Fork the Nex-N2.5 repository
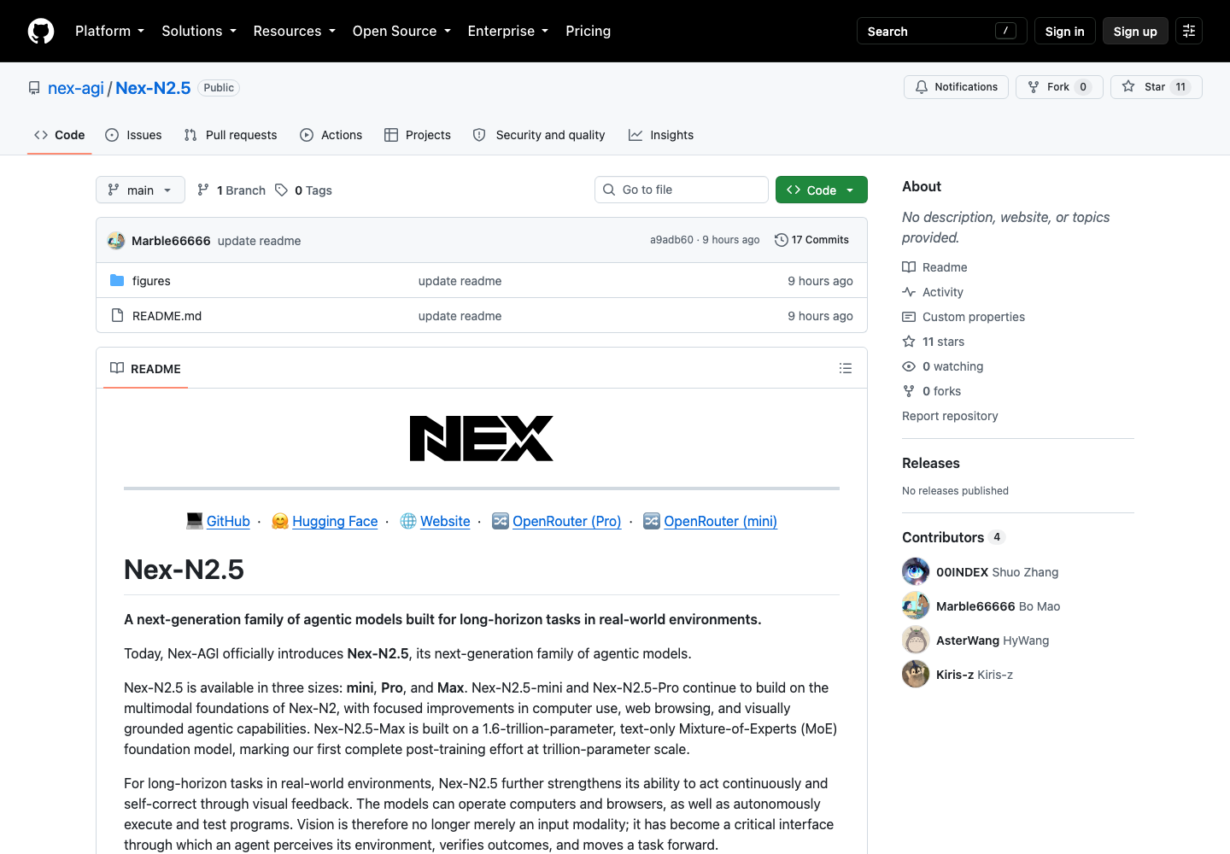The height and width of the screenshot is (854, 1230). [1059, 87]
